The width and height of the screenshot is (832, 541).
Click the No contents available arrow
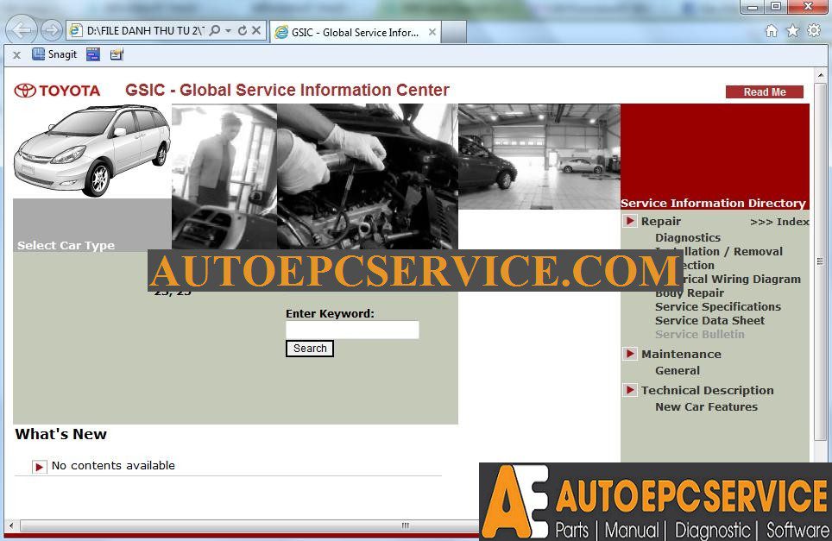(39, 467)
